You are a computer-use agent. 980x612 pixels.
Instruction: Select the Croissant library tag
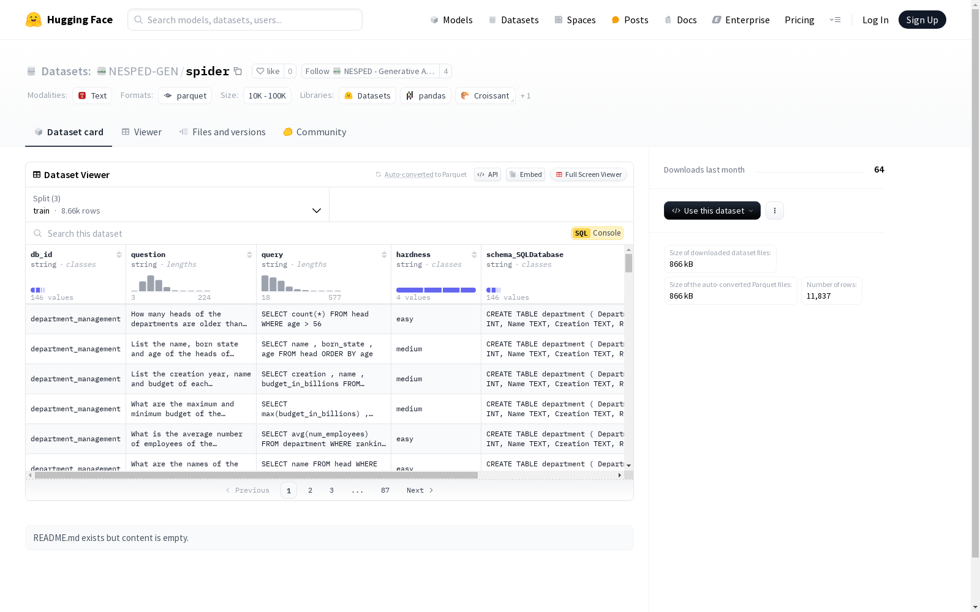click(x=485, y=95)
